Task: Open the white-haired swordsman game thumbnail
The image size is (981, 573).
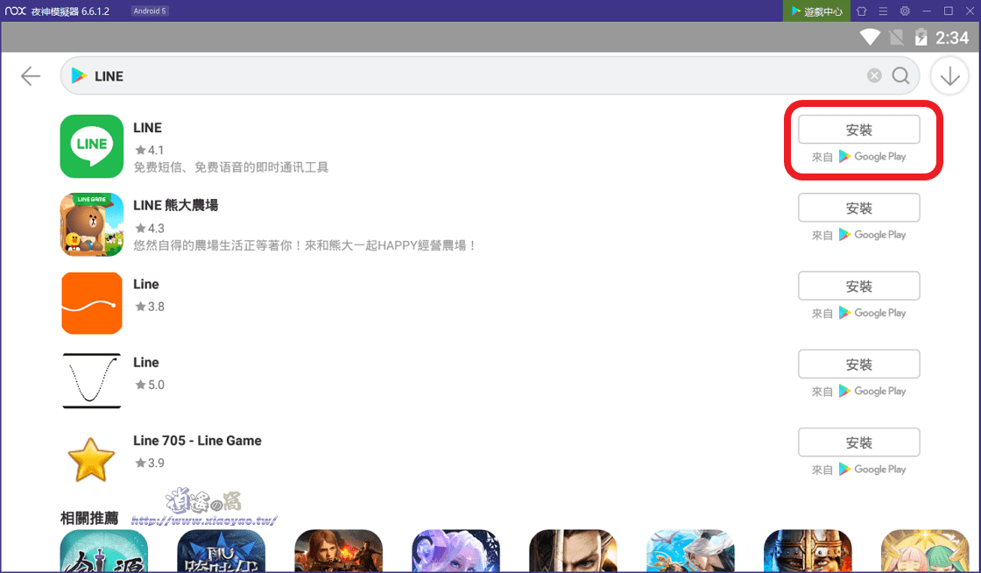Action: click(x=690, y=551)
